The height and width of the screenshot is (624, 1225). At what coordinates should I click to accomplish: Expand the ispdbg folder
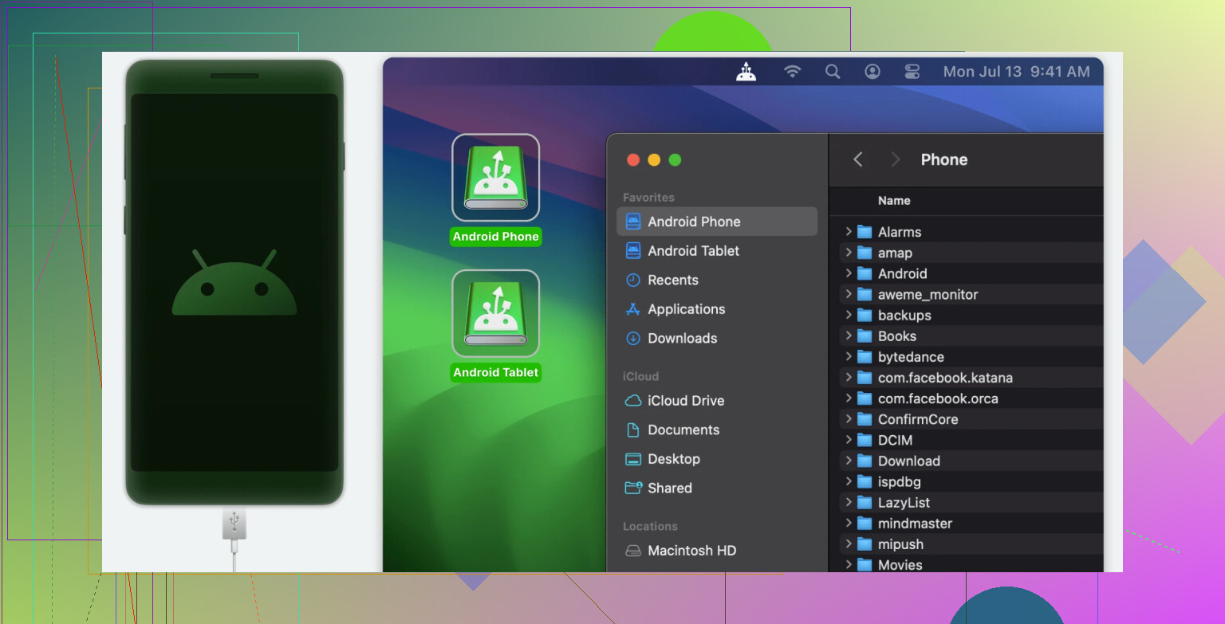click(849, 481)
